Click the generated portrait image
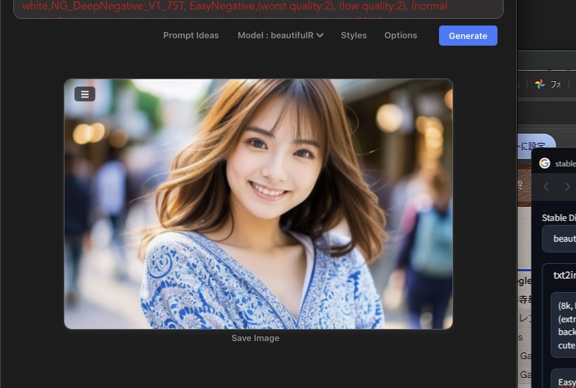This screenshot has width=576, height=388. [258, 204]
